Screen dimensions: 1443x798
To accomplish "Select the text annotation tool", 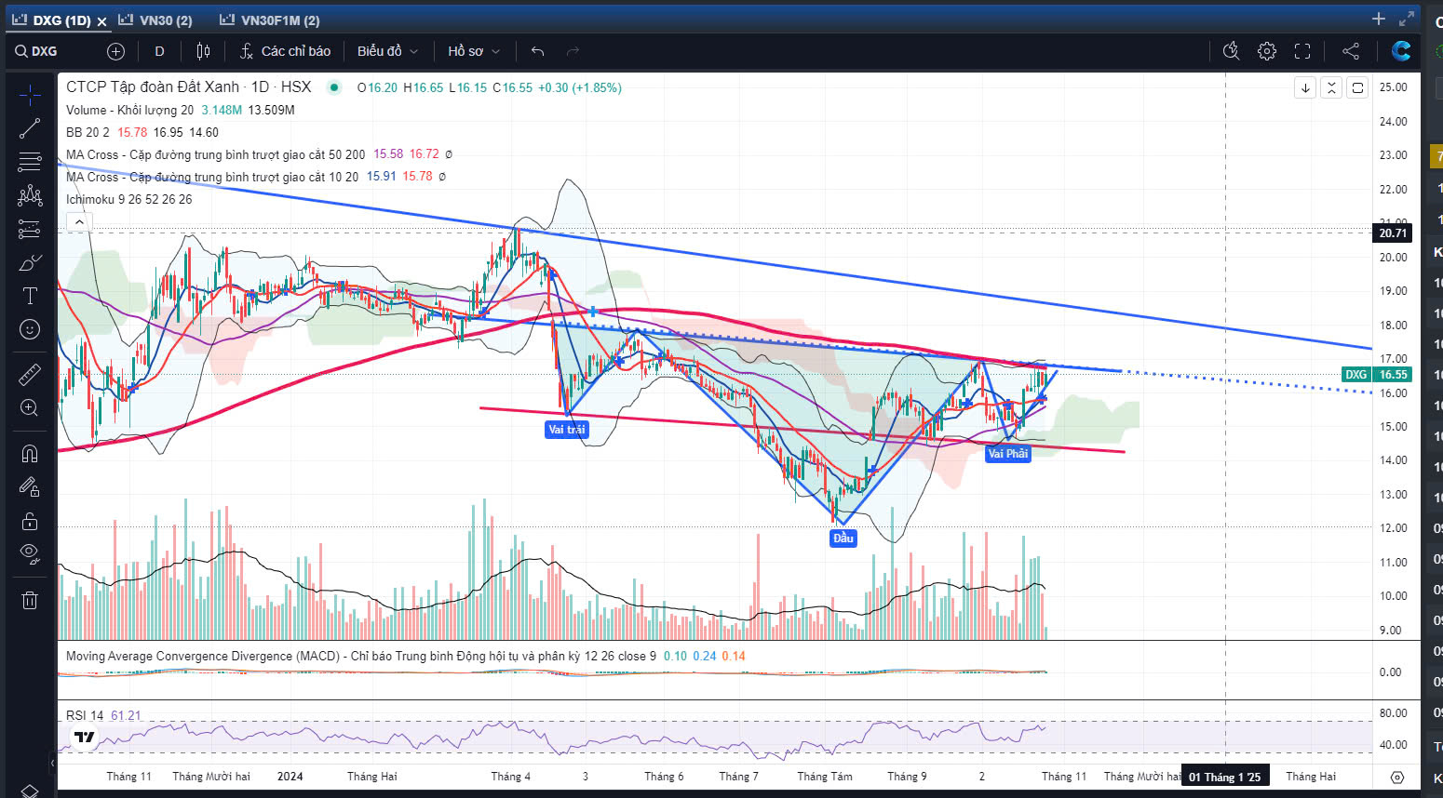I will click(x=30, y=296).
